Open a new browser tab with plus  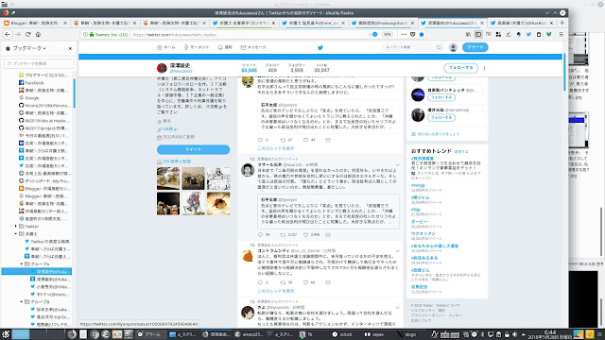pos(562,23)
